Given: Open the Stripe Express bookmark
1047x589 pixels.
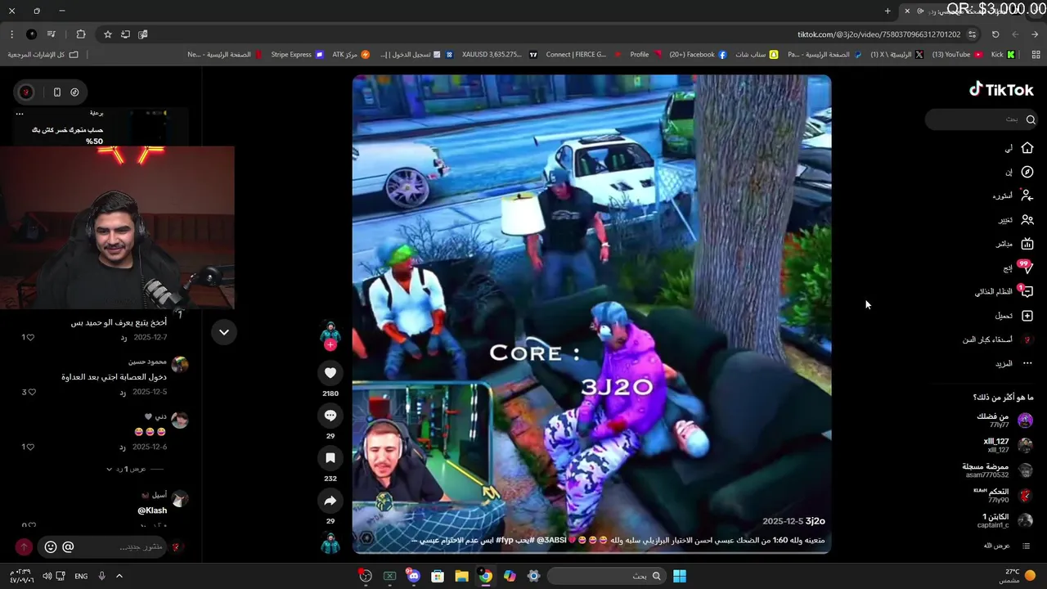Looking at the screenshot, I should click(298, 55).
